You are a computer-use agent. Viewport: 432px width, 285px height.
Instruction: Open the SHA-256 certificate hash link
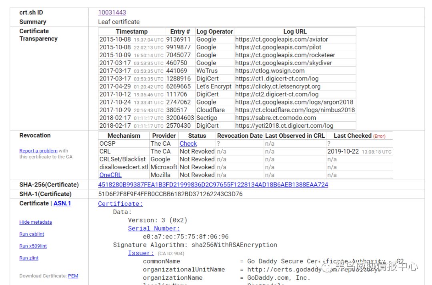[213, 185]
